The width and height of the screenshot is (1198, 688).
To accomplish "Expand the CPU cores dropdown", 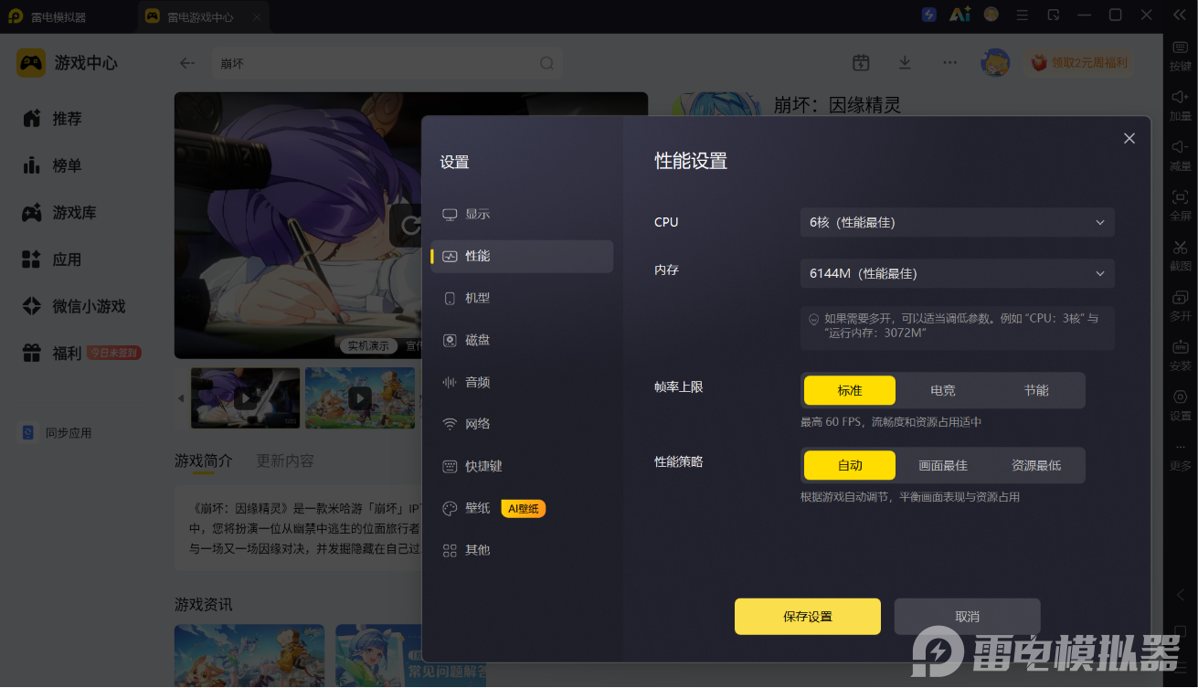I will click(958, 222).
